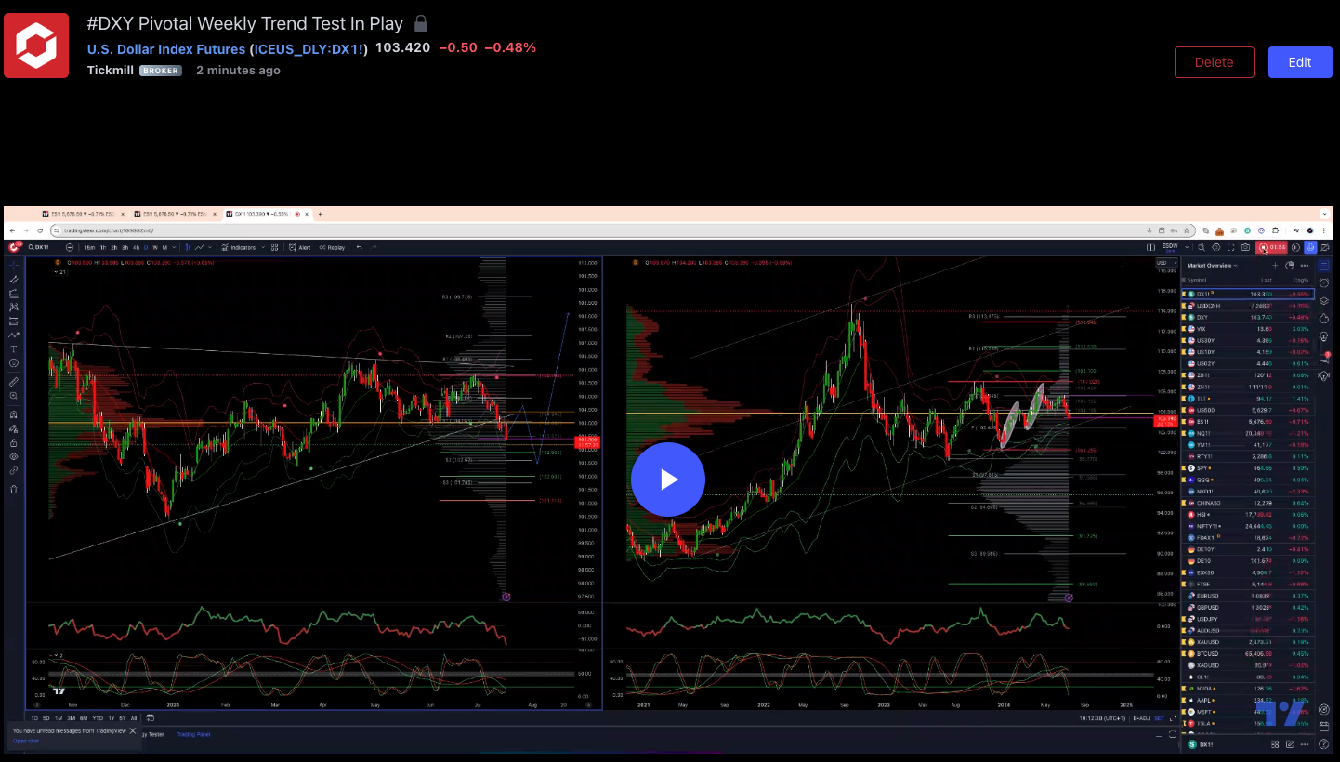This screenshot has height=762, width=1340.
Task: Open the USD currency dropdown on price axis
Action: 1166,263
